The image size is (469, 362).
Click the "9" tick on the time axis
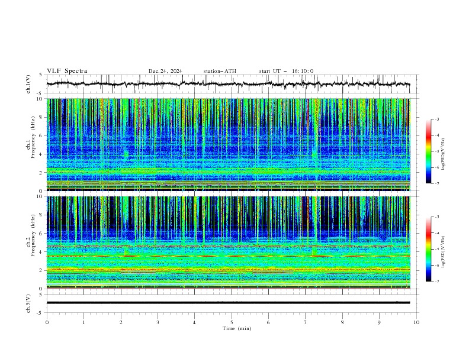point(379,322)
